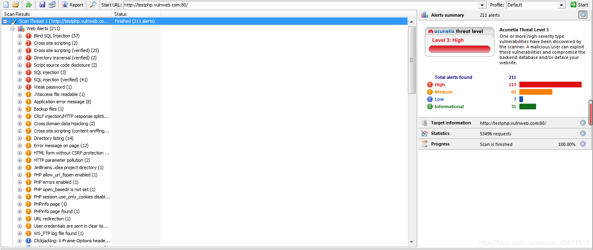Click the orange alert icon of PHPinfo page (1)

28,204
